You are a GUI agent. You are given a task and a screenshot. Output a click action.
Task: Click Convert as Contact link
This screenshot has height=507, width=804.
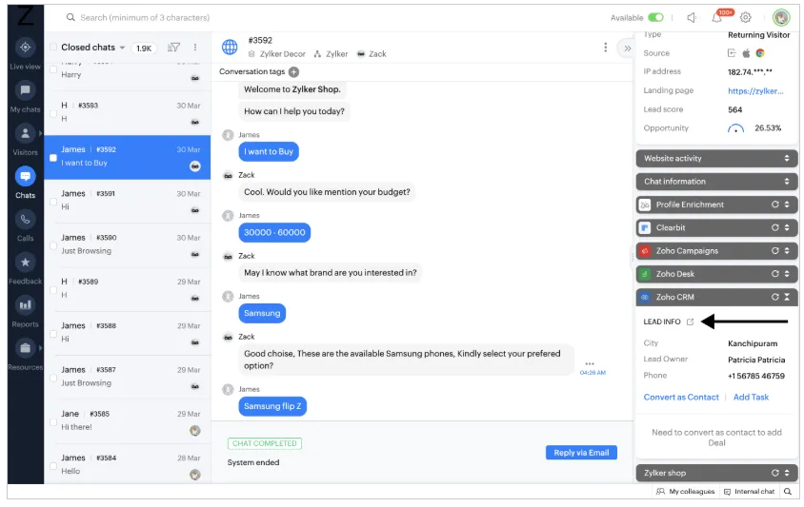681,398
